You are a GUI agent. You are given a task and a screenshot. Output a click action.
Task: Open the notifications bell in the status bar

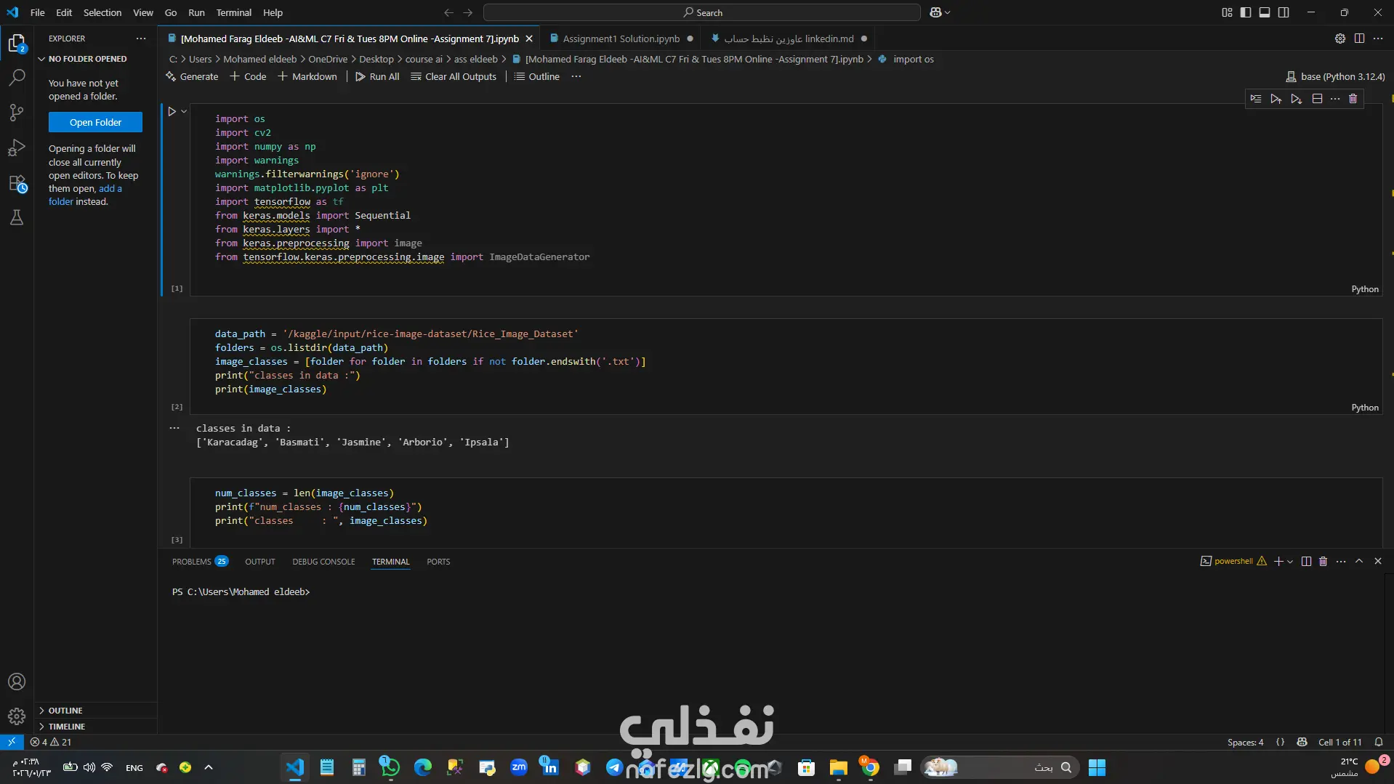click(1379, 742)
